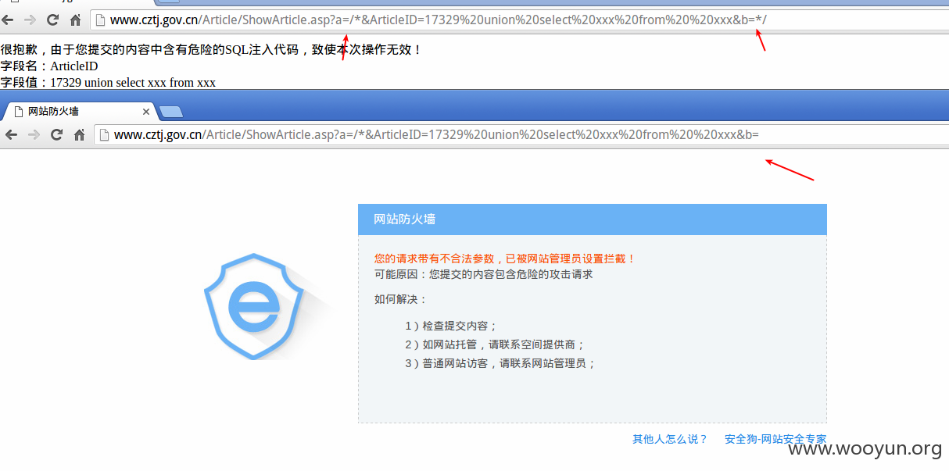The image size is (949, 471).
Task: Focus top browser URL ending with b=*/
Action: click(520, 20)
